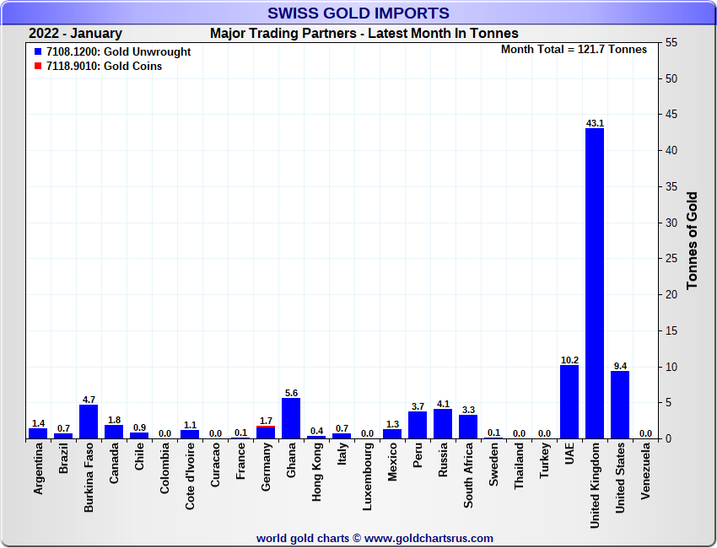Screen dimensions: 717x548
Task: Click the 2022 - January date label
Action: coord(75,34)
